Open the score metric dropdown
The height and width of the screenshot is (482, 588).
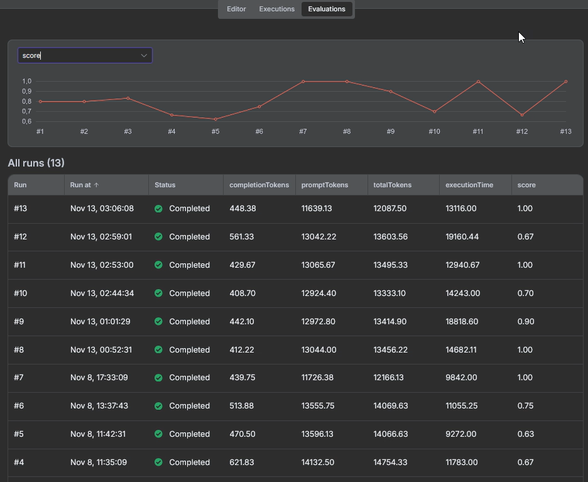point(85,55)
